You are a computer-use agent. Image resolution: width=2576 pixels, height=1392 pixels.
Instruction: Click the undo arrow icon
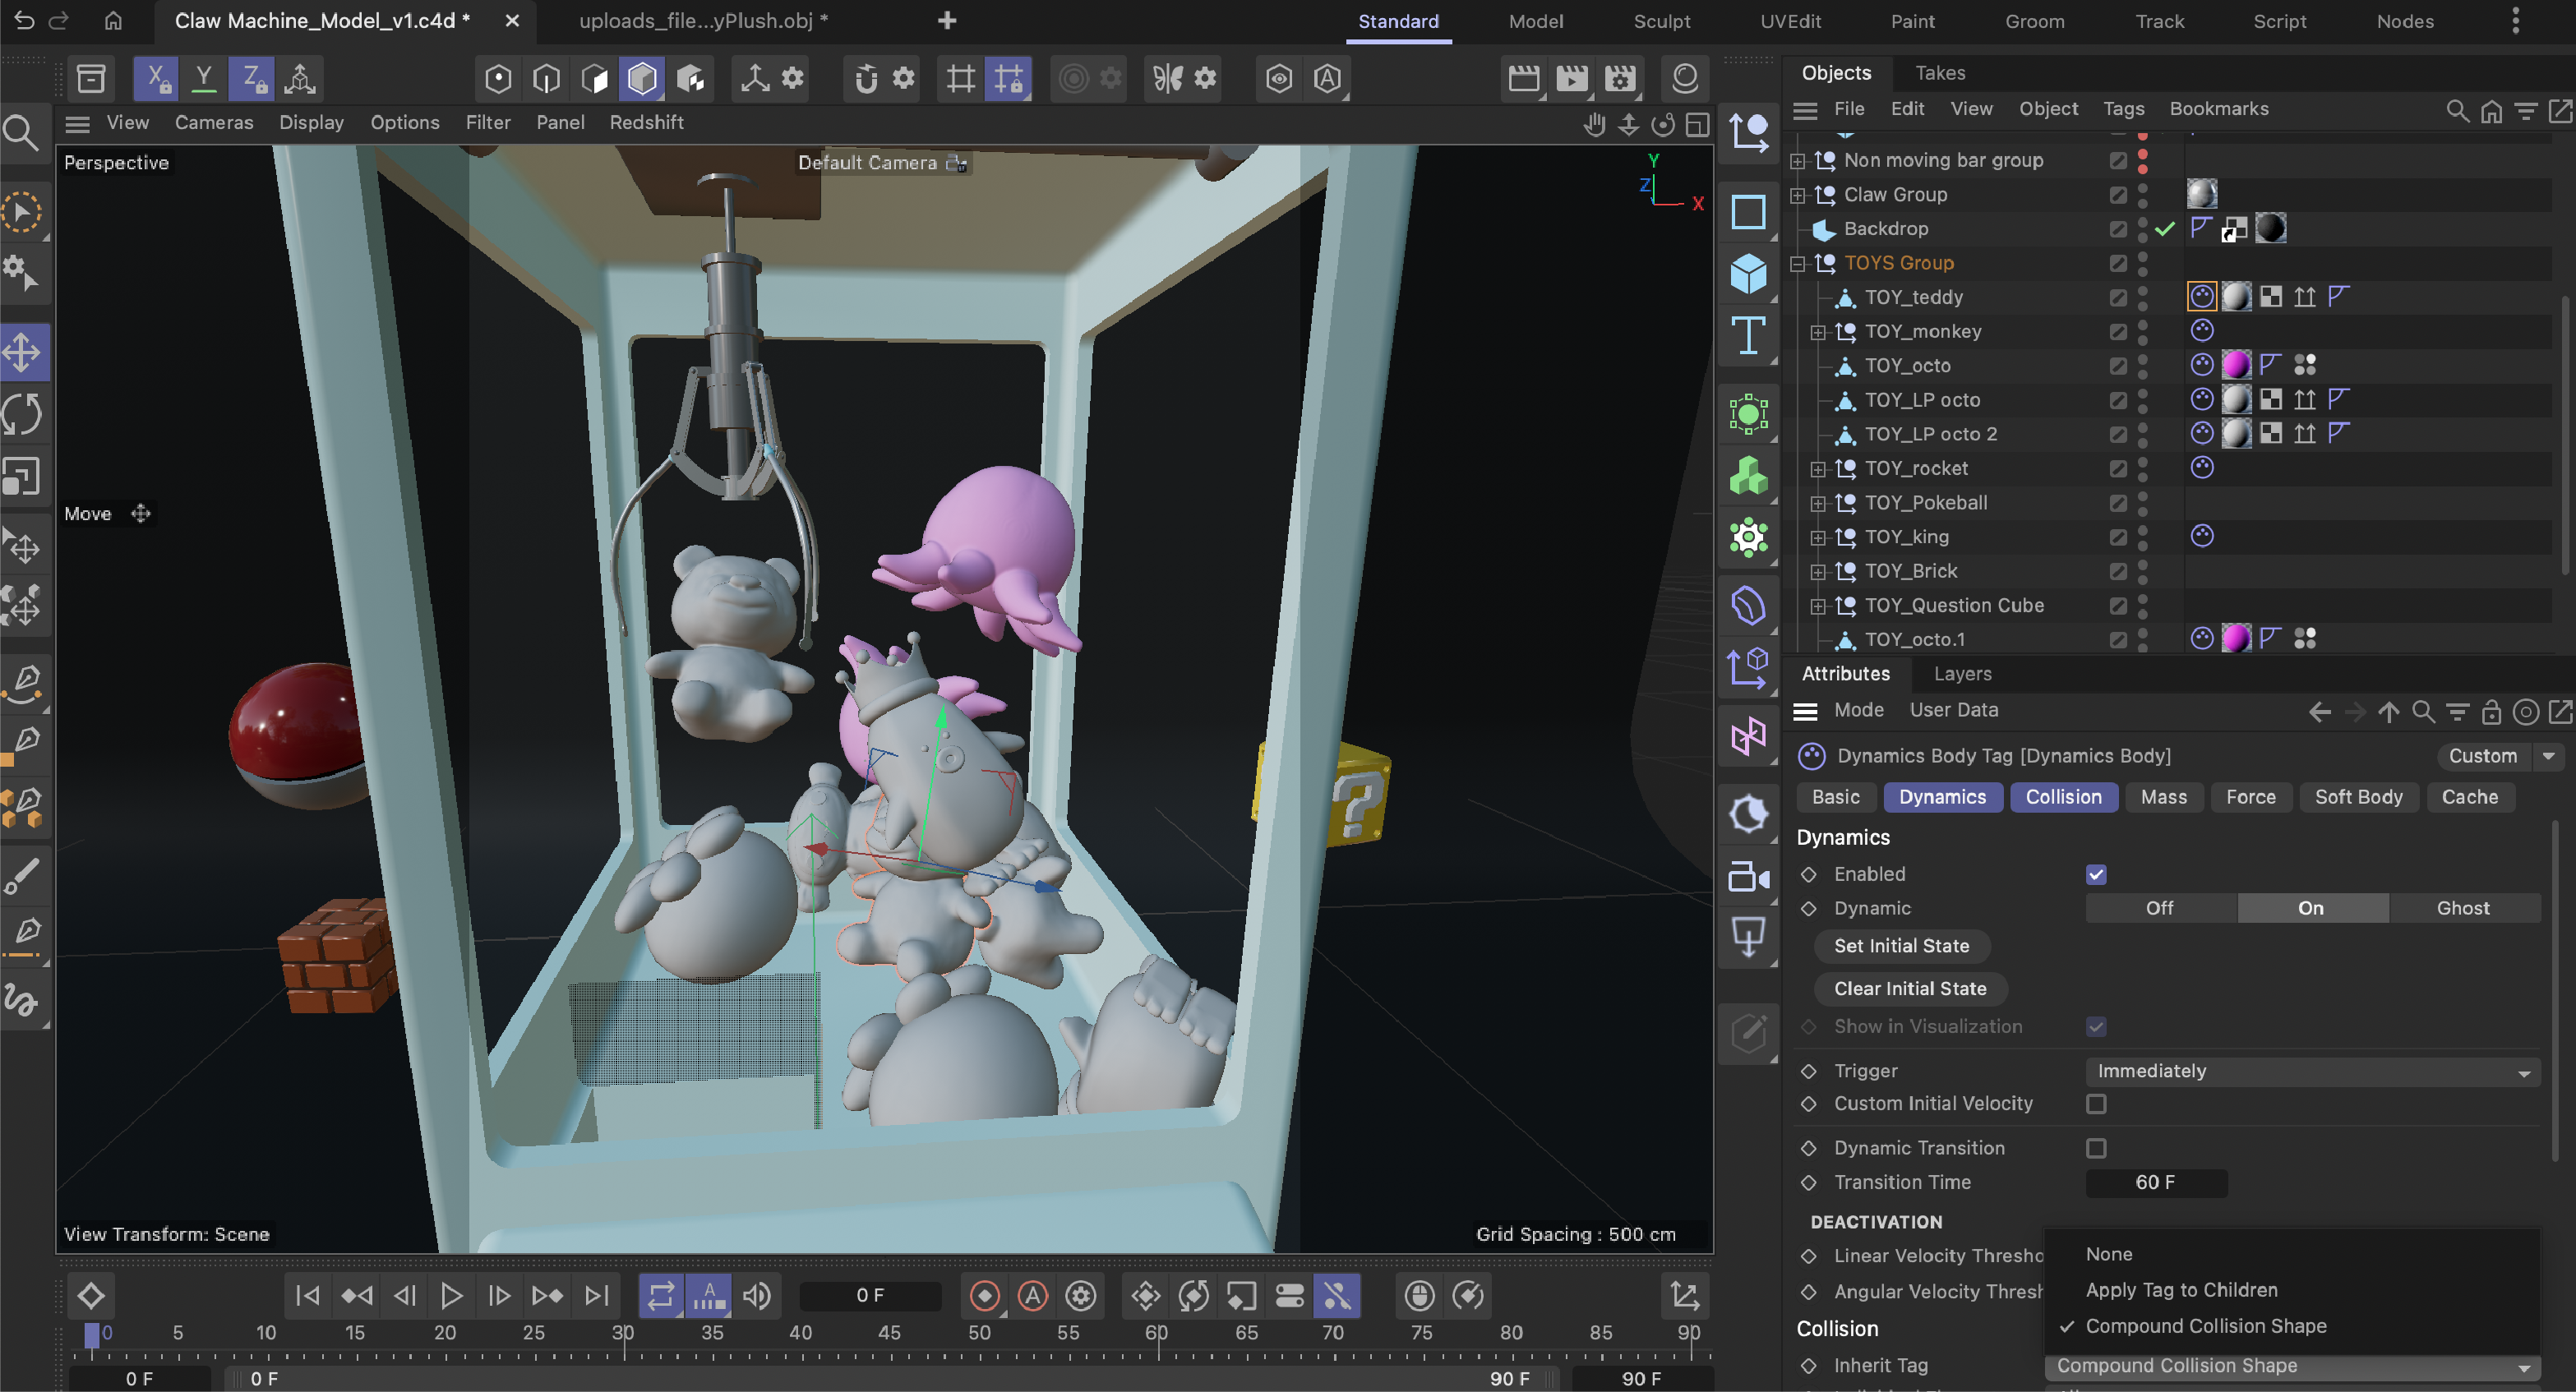(x=24, y=20)
